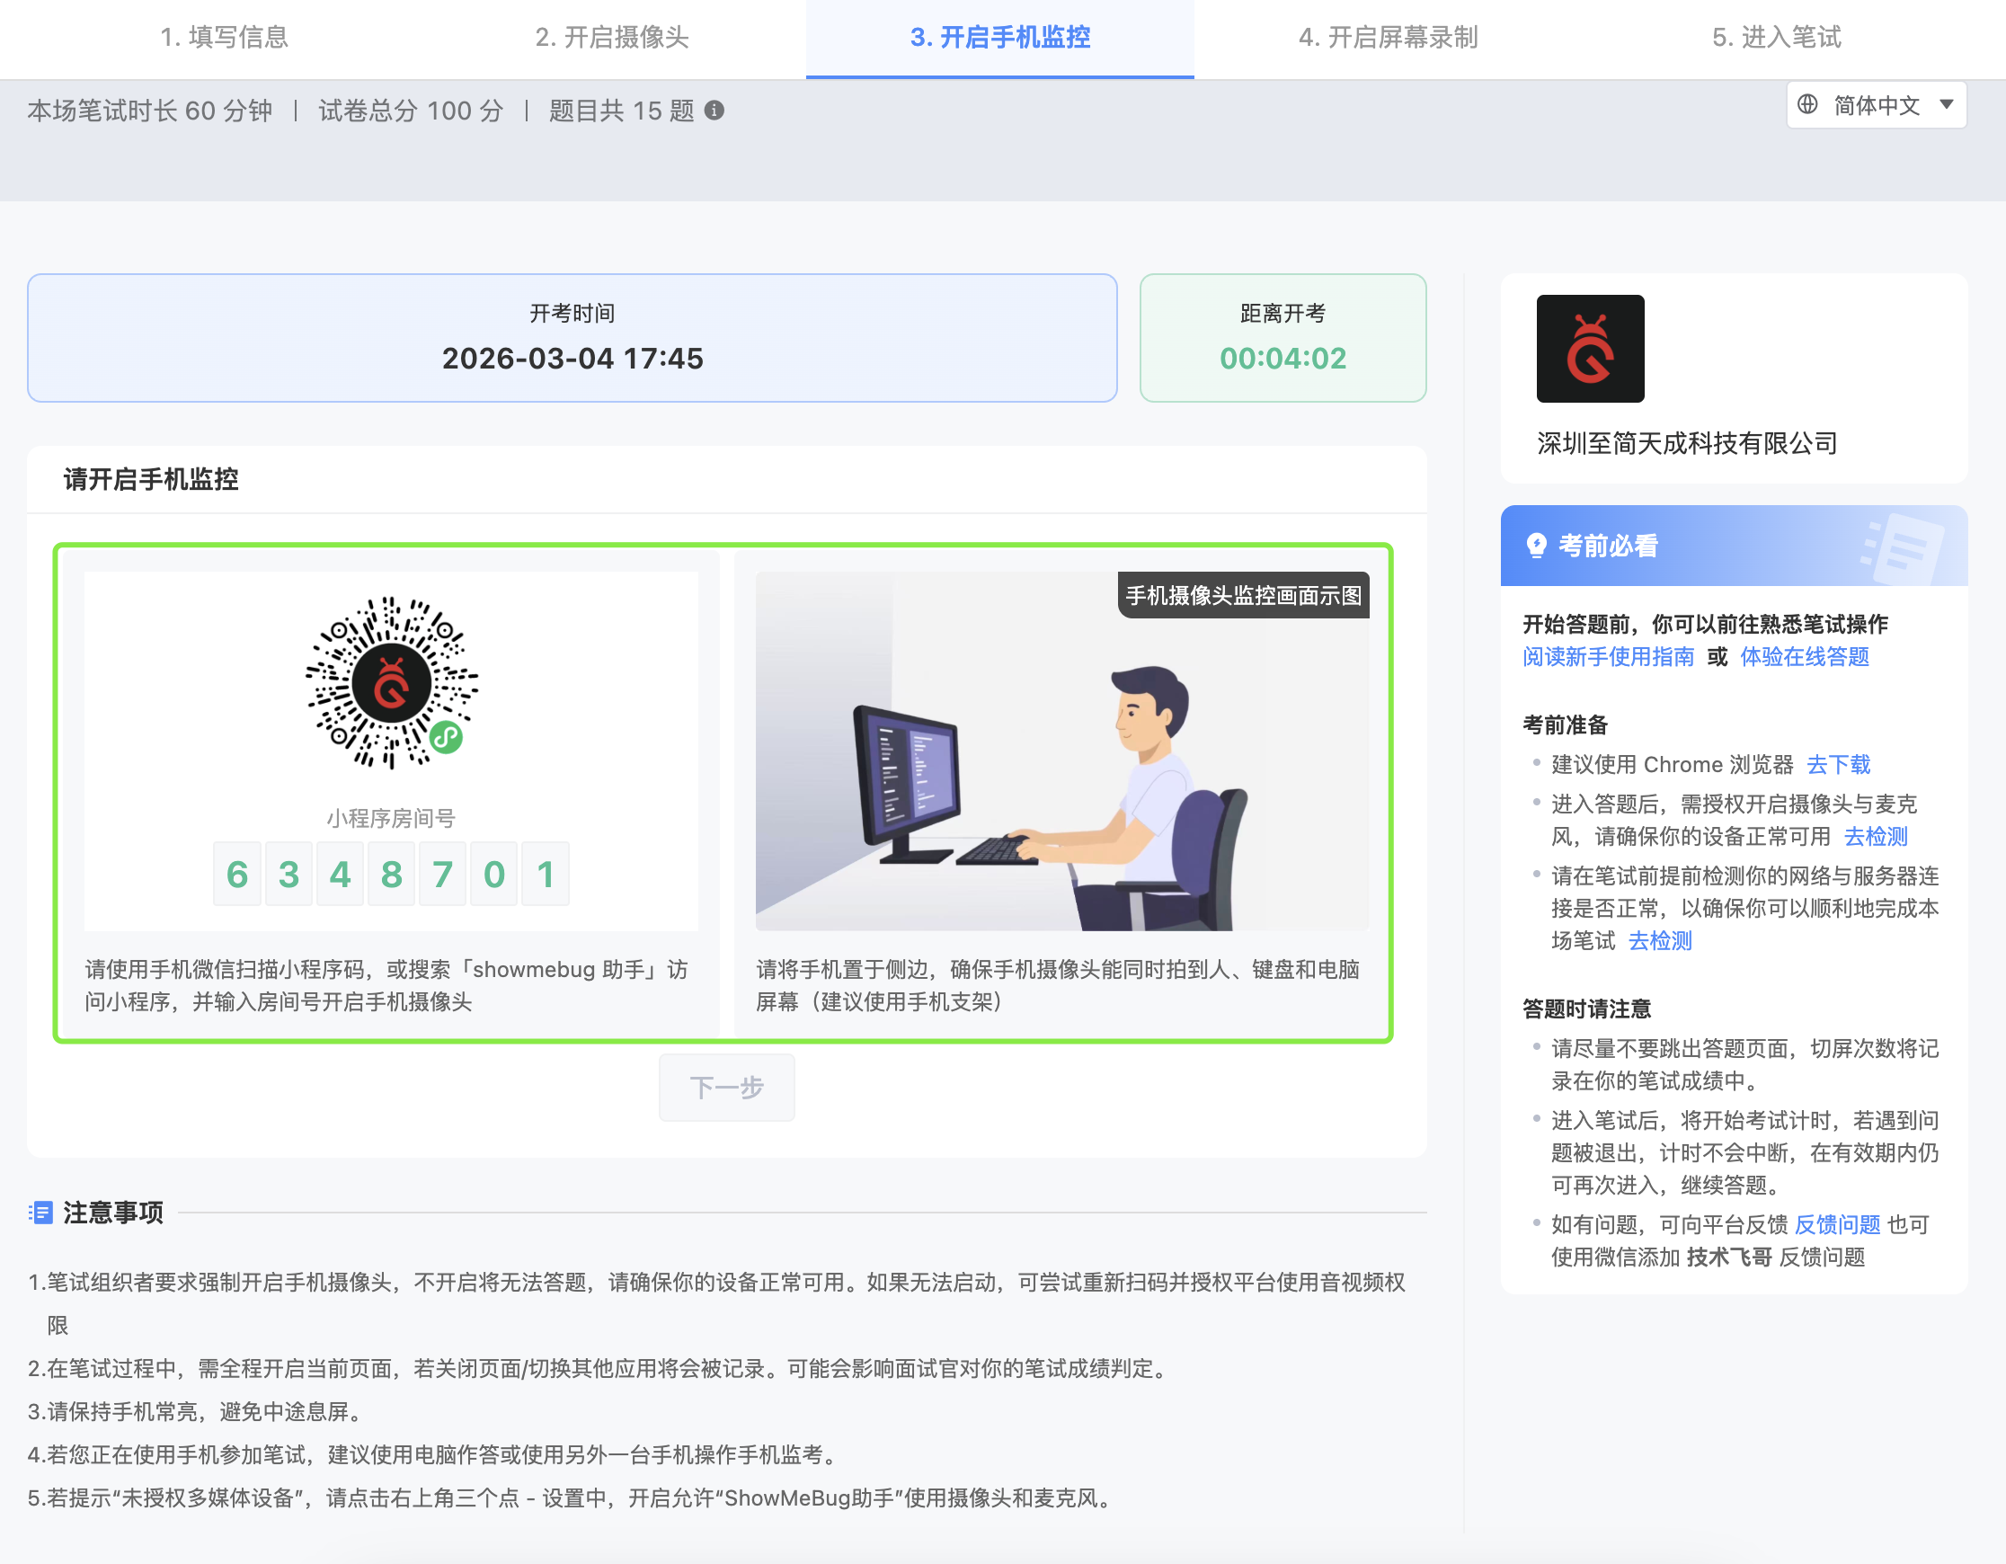2006x1564 pixels.
Task: Click the company logo of 深圳至简天成科技有限公司
Action: click(1589, 348)
